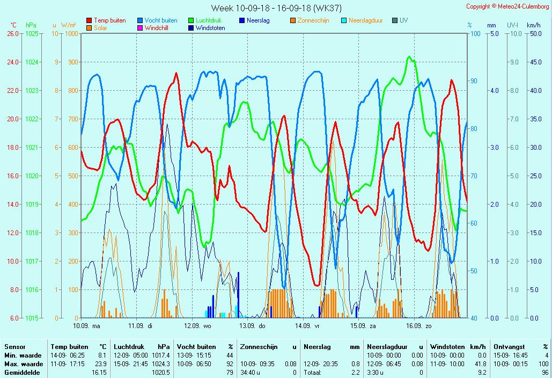Viewport: 552px width, 378px height.
Task: Select the Windstoten legend label
Action: tap(210, 28)
